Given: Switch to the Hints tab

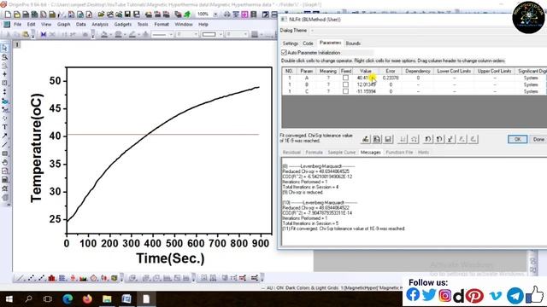Looking at the screenshot, I should pyautogui.click(x=424, y=153).
